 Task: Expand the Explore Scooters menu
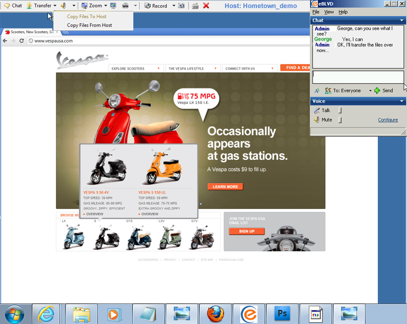coord(136,69)
